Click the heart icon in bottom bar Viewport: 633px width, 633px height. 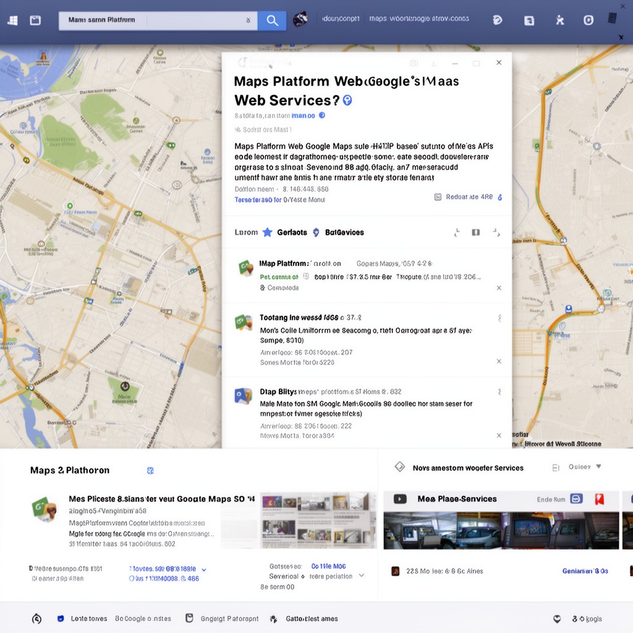click(557, 619)
